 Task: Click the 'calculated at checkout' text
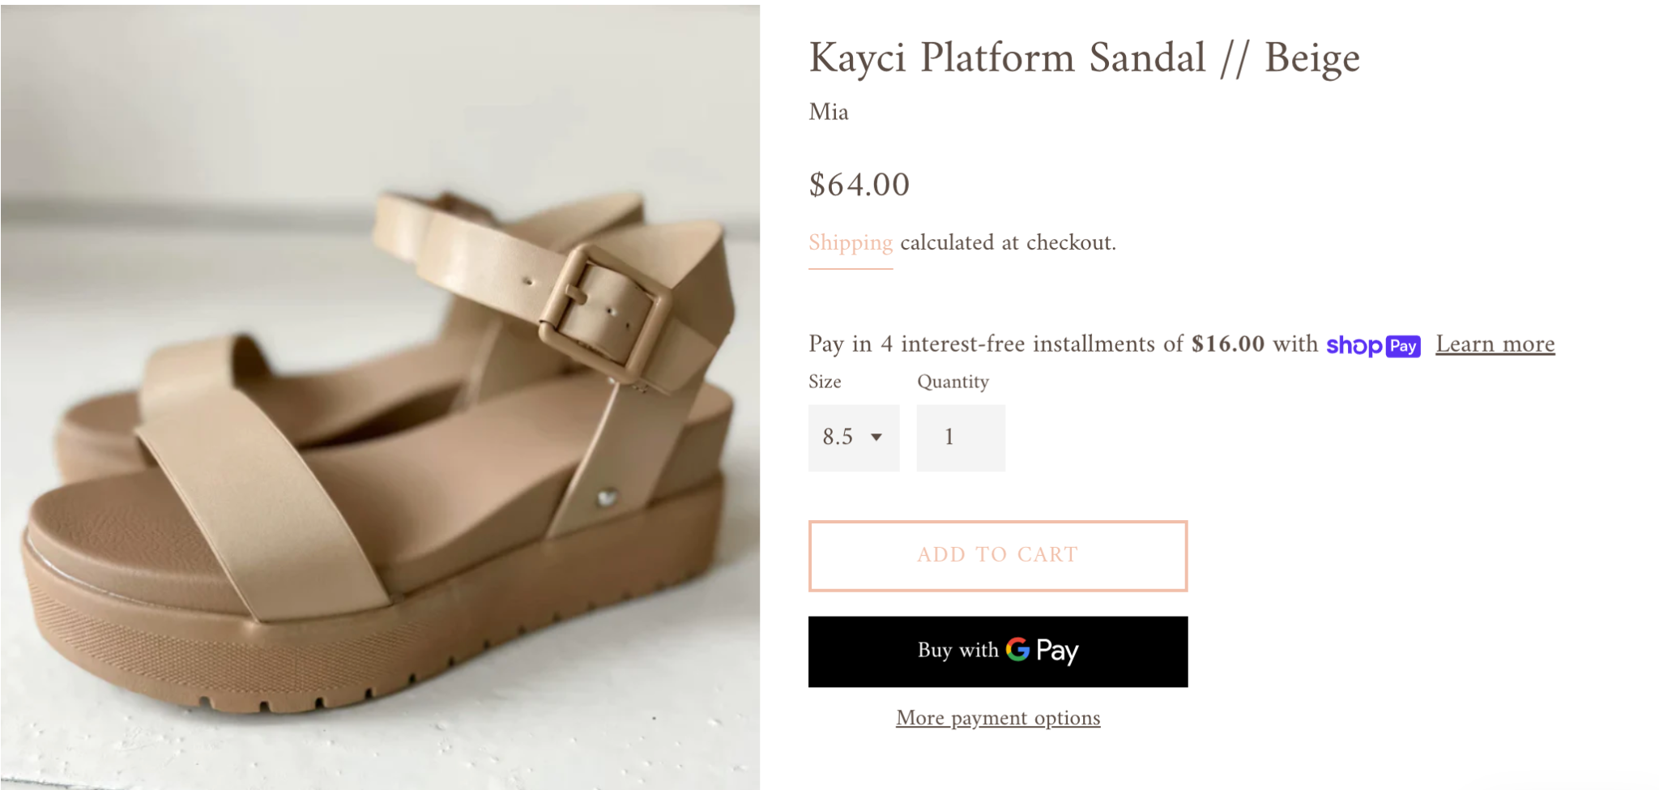[1008, 243]
